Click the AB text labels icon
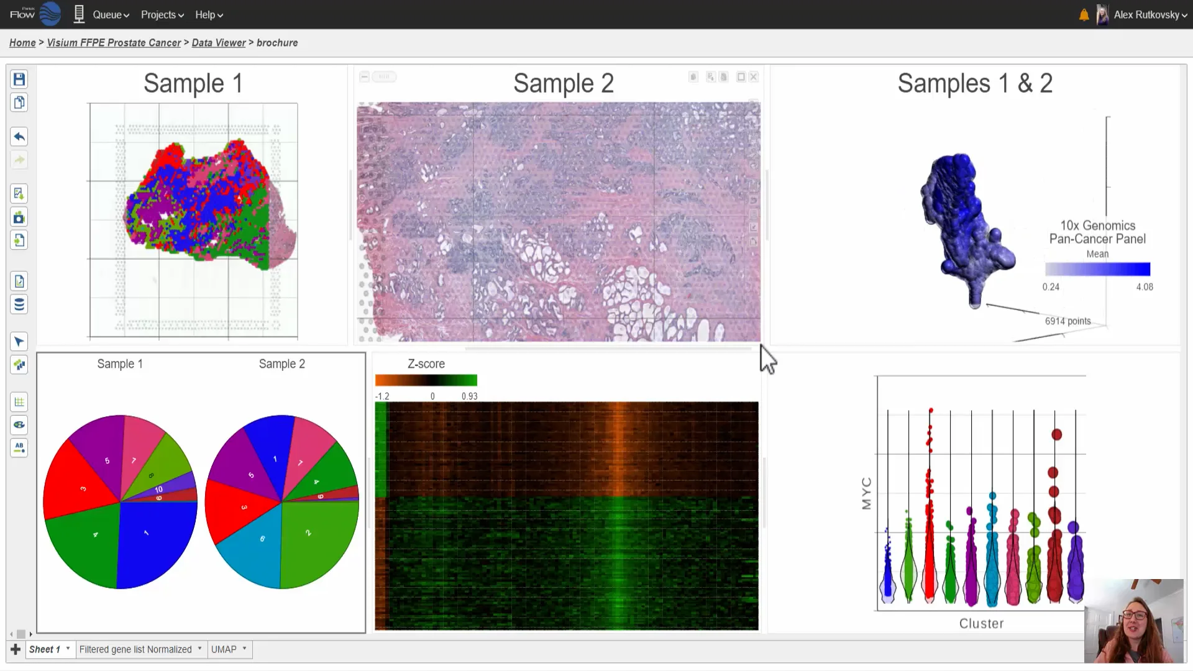The height and width of the screenshot is (671, 1193). pos(19,448)
